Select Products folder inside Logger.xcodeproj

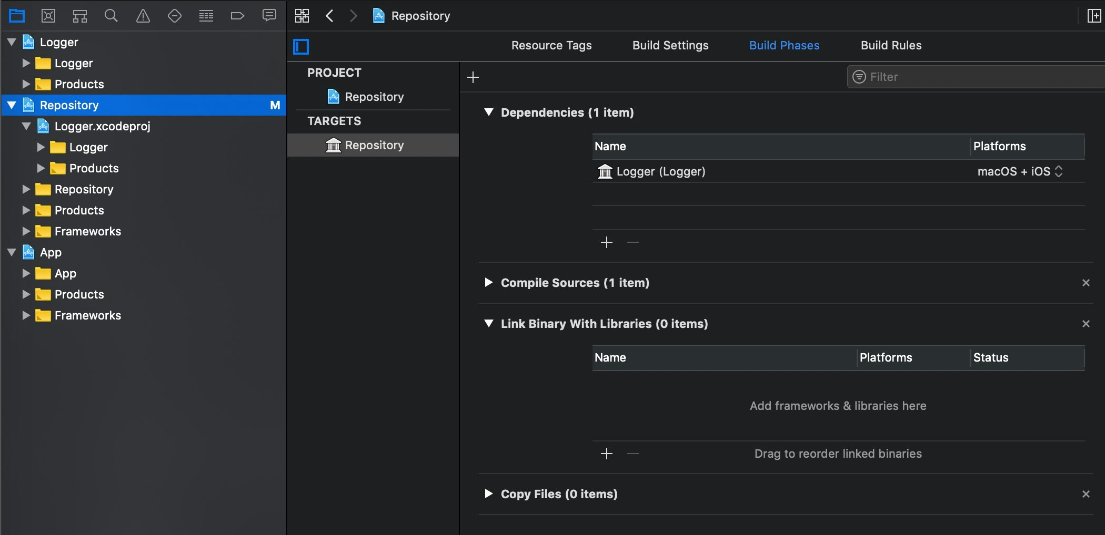pos(94,168)
